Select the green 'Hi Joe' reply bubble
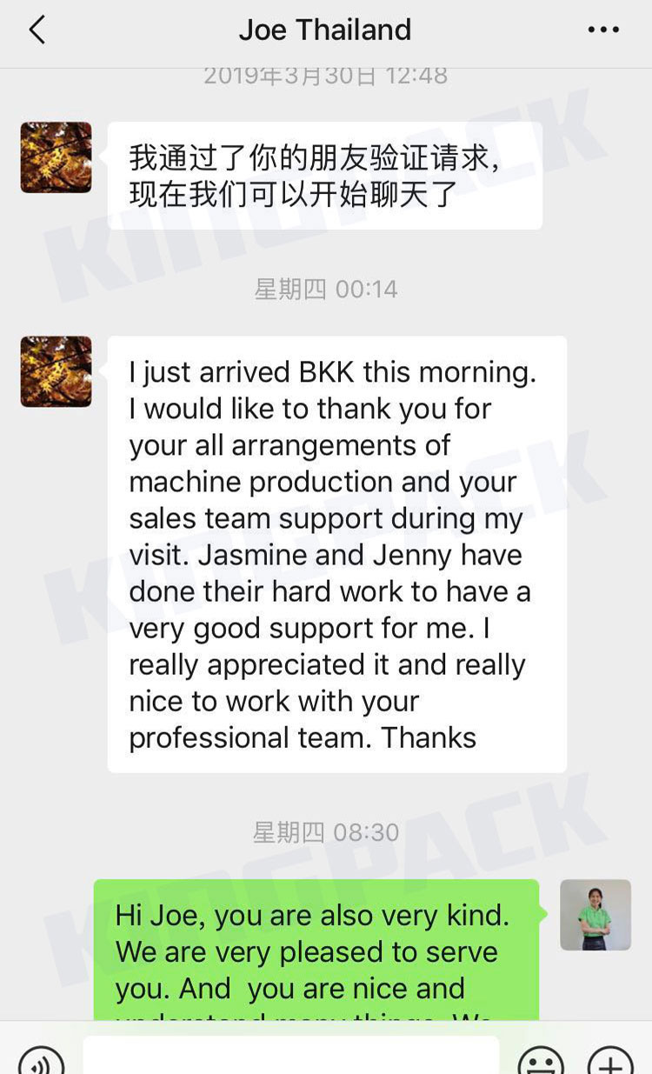 click(316, 950)
